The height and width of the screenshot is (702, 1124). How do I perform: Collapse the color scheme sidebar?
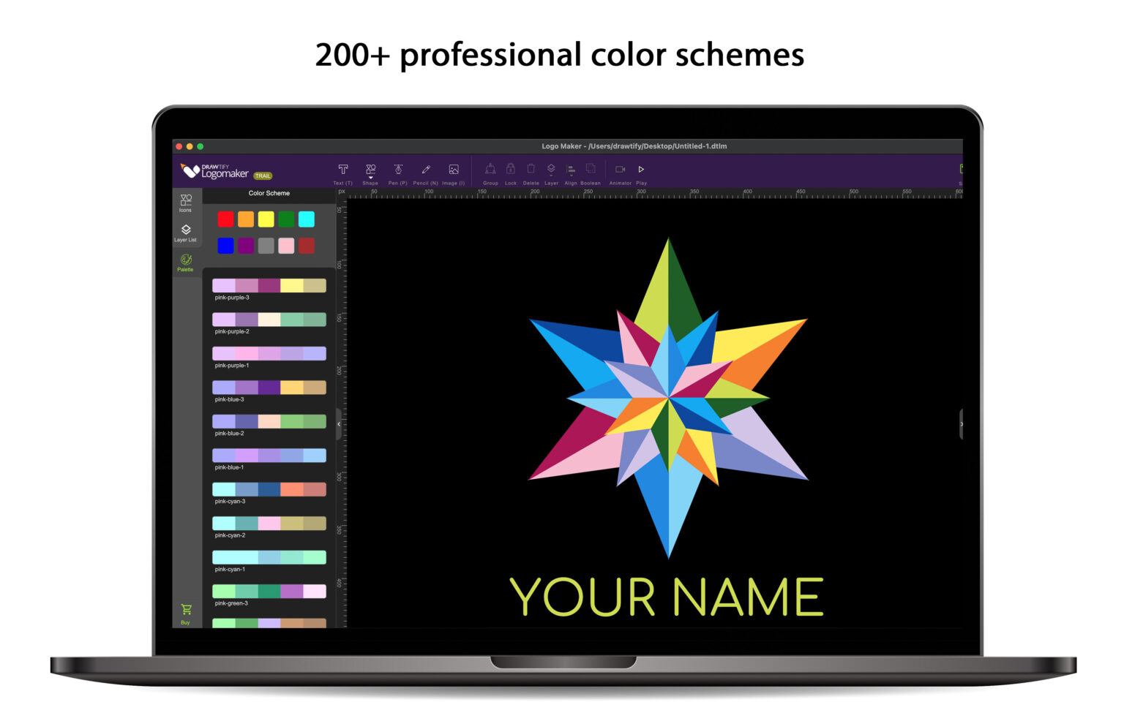(338, 423)
